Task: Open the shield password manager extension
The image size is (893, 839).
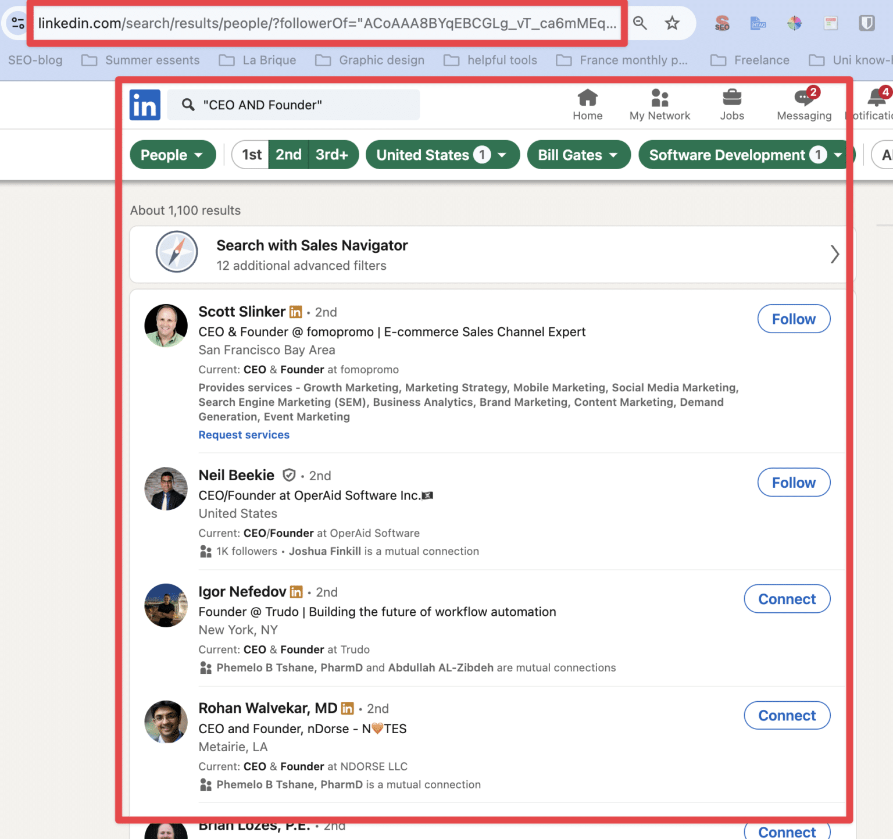Action: pos(867,23)
